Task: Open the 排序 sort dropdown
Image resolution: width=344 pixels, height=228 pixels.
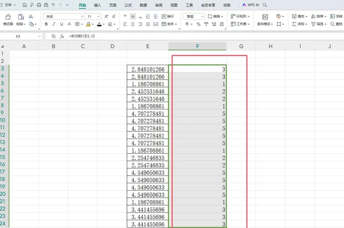Action: [319, 16]
